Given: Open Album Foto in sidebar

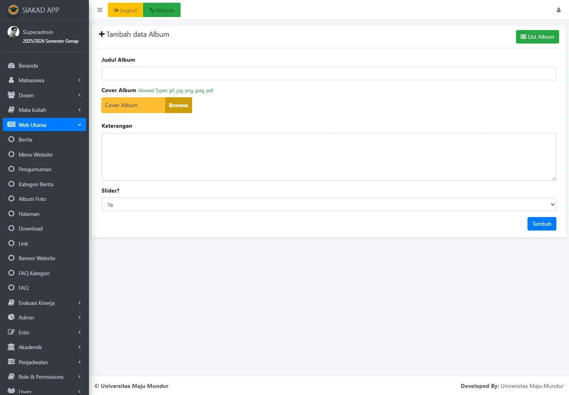Looking at the screenshot, I should coord(32,199).
